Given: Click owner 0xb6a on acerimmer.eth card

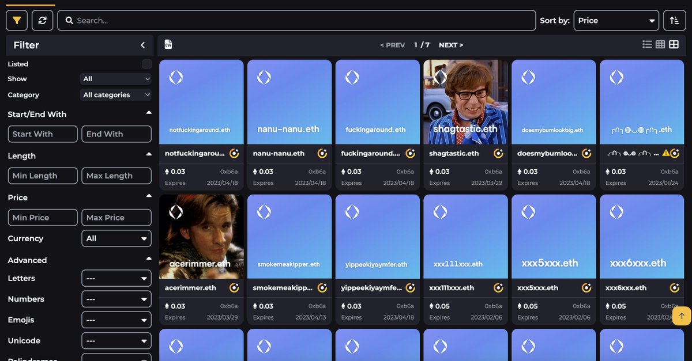Looking at the screenshot, I should tap(229, 306).
